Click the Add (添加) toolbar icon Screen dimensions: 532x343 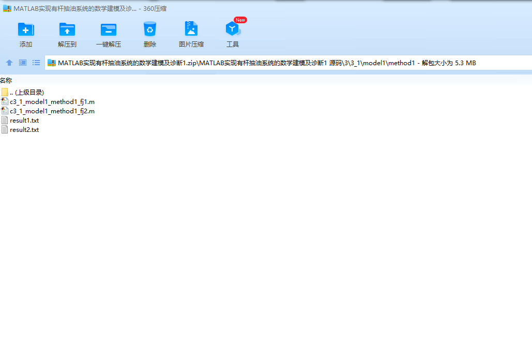[26, 29]
